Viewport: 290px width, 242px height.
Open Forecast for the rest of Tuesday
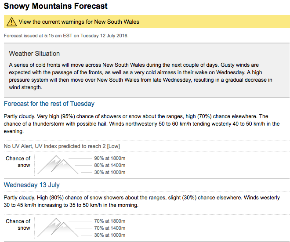click(x=49, y=104)
